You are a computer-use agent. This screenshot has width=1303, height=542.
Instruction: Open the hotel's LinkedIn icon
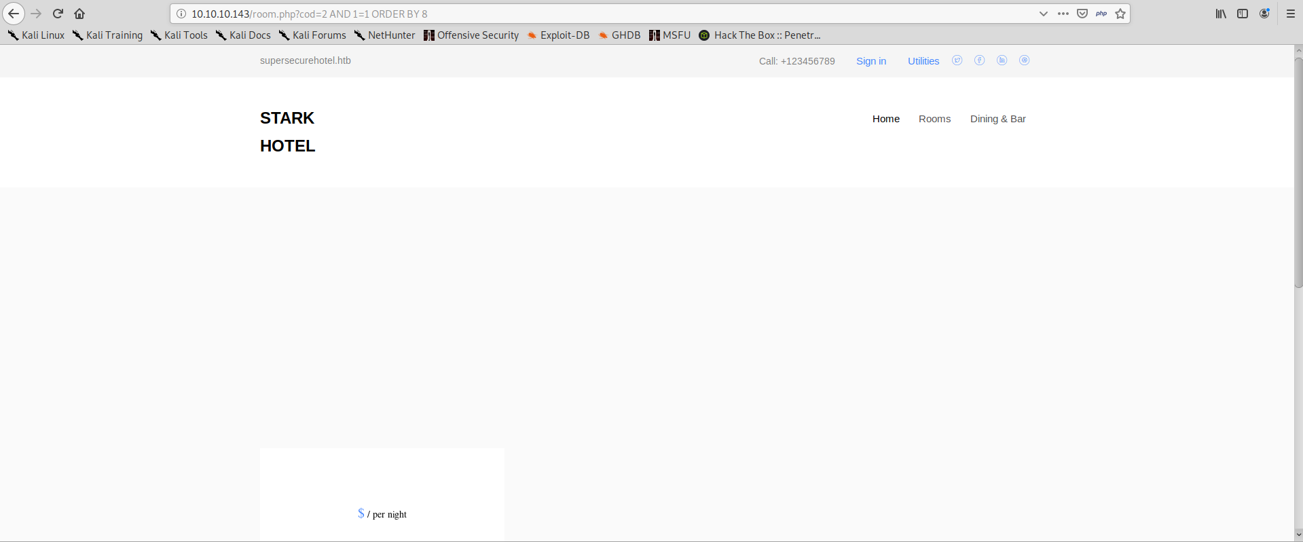(x=1002, y=60)
